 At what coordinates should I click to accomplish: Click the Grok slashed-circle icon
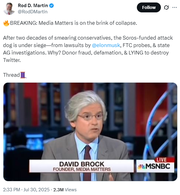click(166, 7)
